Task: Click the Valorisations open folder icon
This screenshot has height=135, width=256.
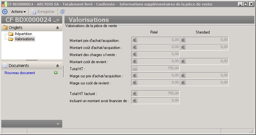Action: click(x=11, y=39)
